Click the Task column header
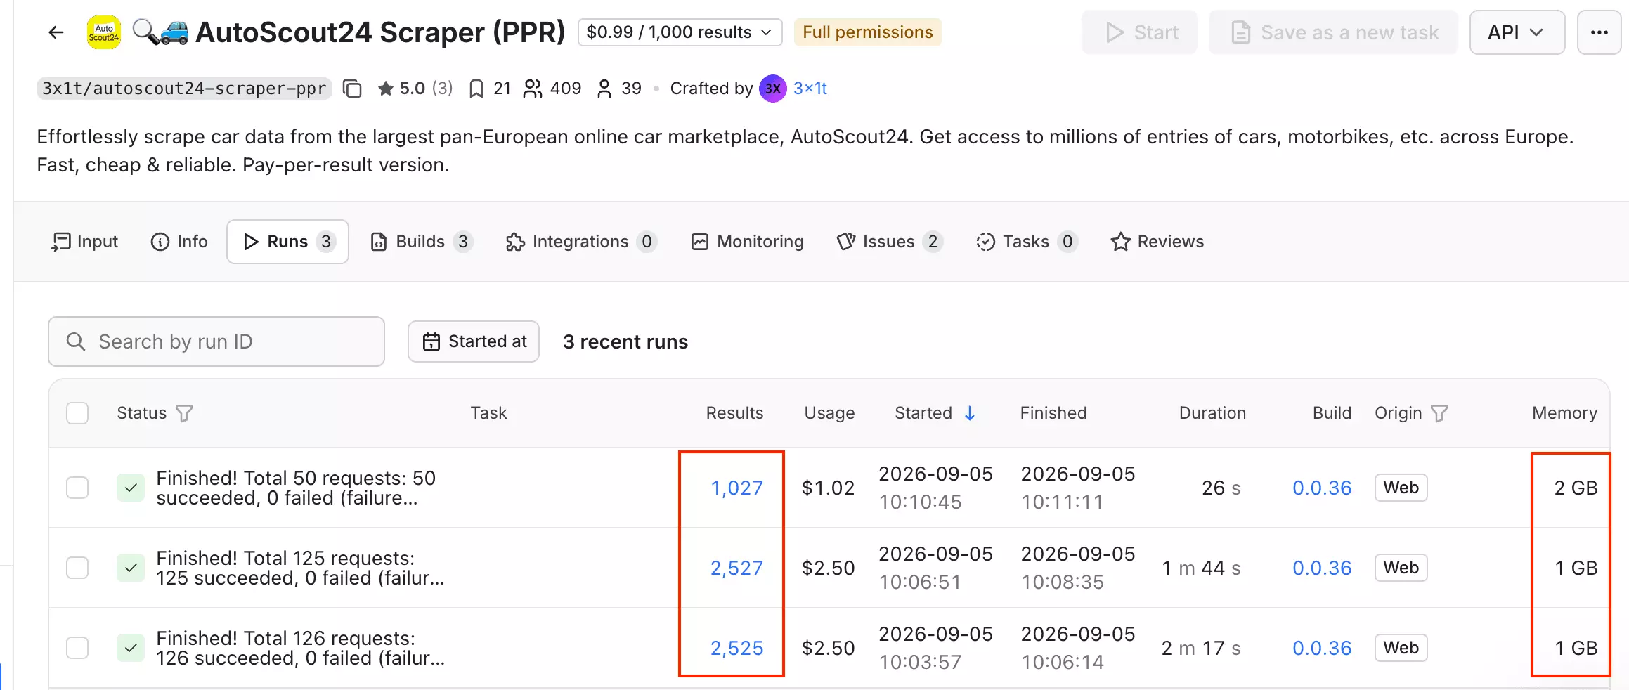 point(488,413)
